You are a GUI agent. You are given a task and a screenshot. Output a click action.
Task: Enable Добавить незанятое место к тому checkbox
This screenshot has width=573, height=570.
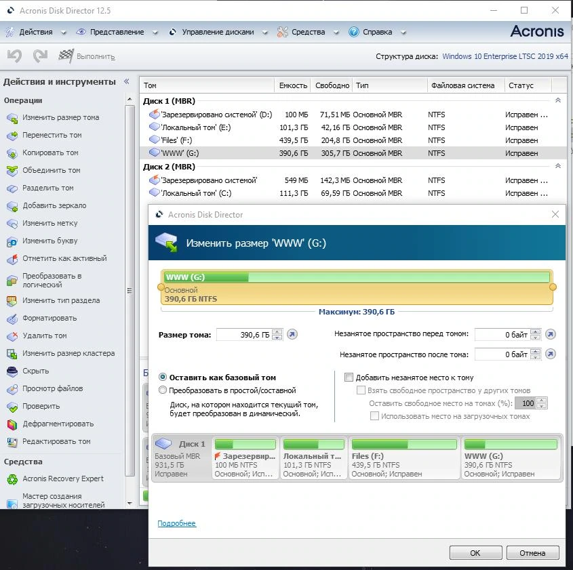pyautogui.click(x=349, y=378)
